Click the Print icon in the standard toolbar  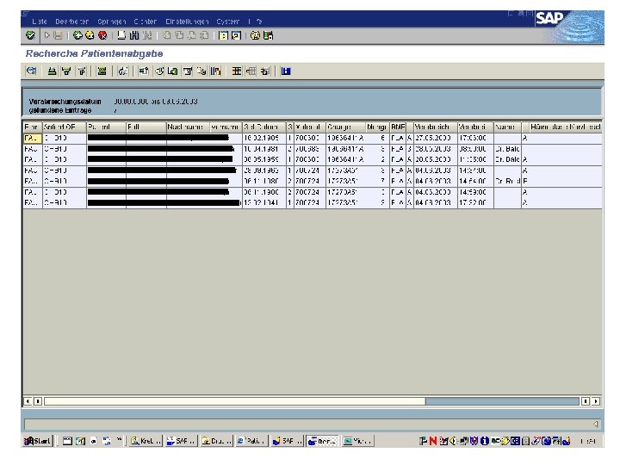pos(121,35)
